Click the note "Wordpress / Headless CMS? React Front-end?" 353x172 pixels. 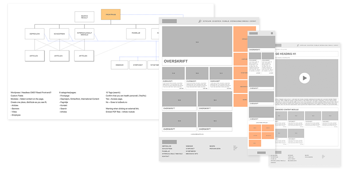point(31,93)
